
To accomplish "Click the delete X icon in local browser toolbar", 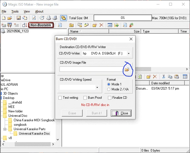I will point(155,76).
